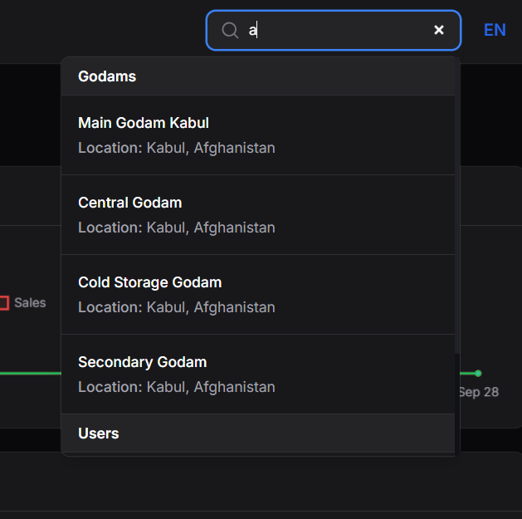522x519 pixels.
Task: Toggle the red Sales legend box
Action: coord(3,303)
